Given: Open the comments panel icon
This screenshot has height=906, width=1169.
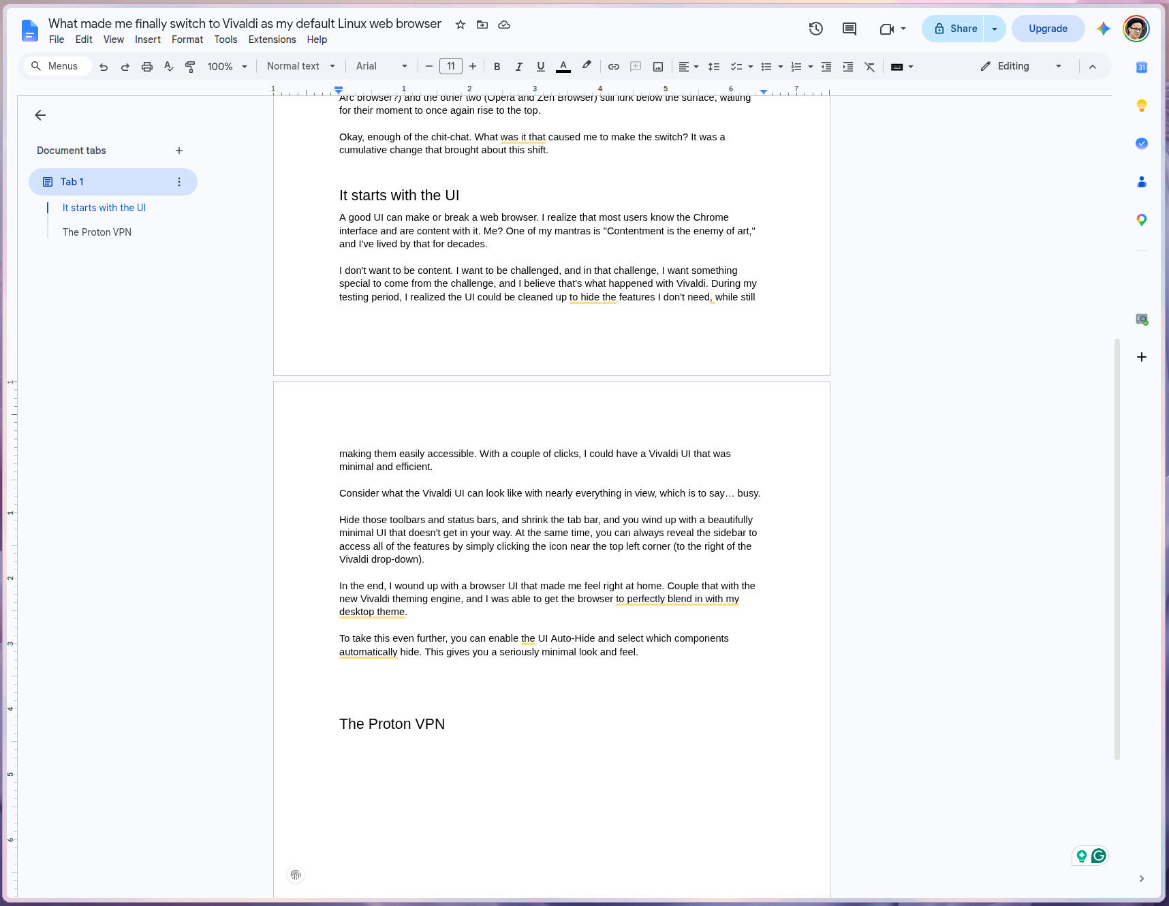Looking at the screenshot, I should [849, 29].
